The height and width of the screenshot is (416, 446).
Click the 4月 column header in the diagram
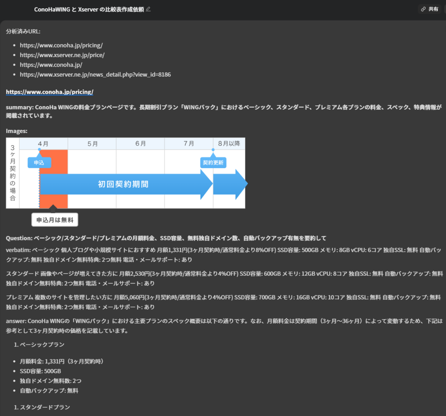click(x=43, y=144)
